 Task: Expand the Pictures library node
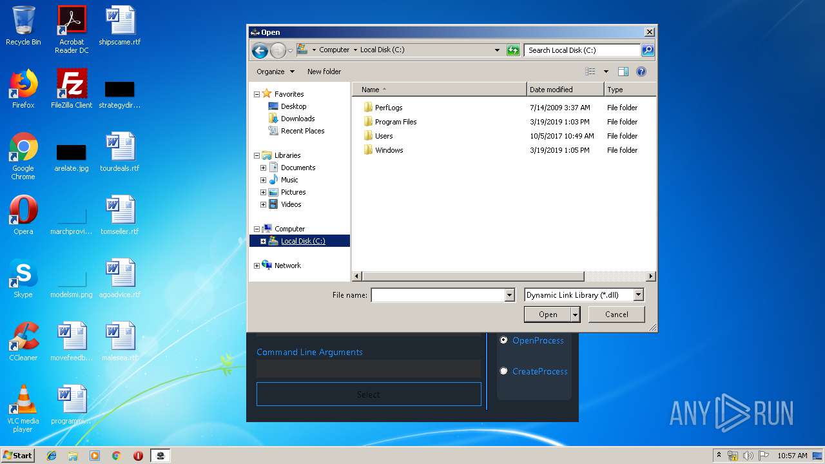(x=263, y=192)
